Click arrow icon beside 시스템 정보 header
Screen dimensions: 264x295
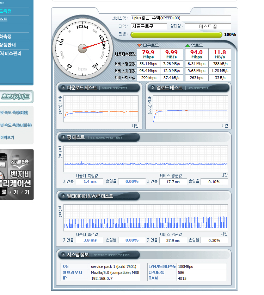click(63, 255)
